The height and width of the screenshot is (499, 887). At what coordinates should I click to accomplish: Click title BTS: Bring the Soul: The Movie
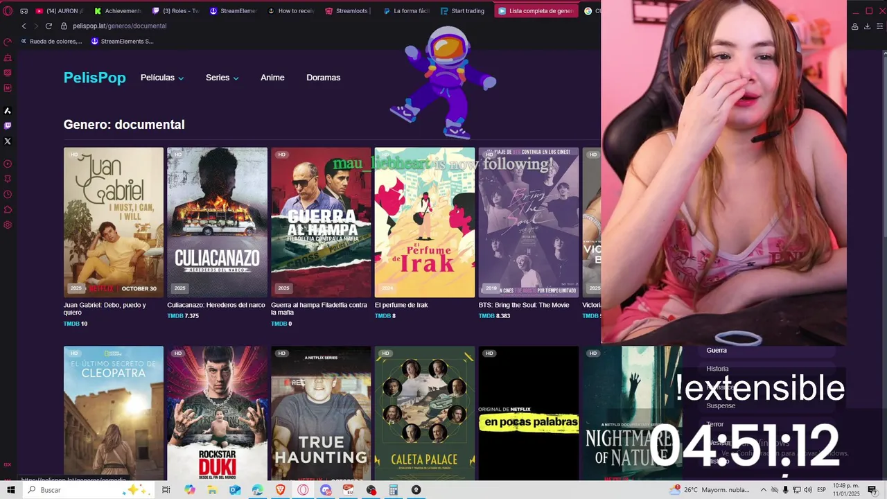pos(524,305)
